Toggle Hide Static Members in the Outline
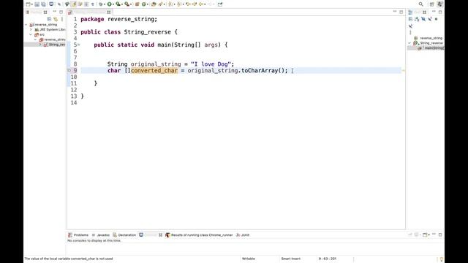 click(430, 19)
